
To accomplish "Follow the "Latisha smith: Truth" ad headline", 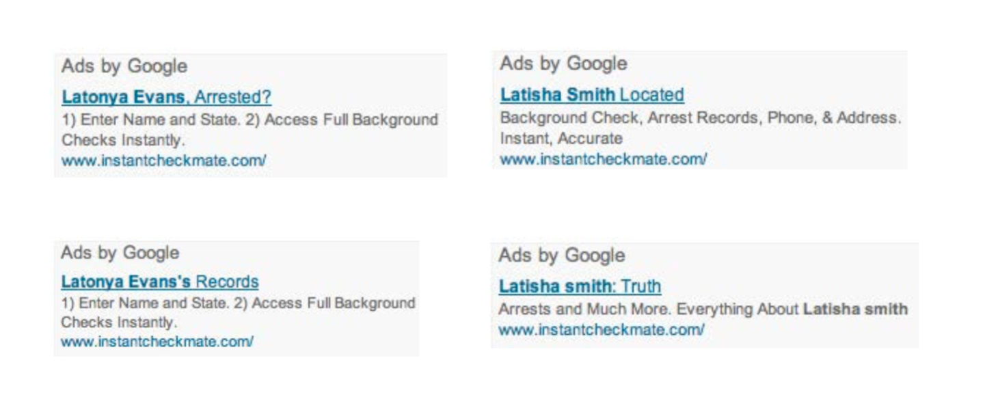I will [579, 286].
